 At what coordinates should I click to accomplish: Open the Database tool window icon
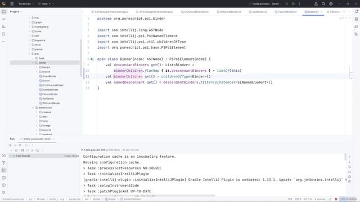pyautogui.click(x=356, y=19)
